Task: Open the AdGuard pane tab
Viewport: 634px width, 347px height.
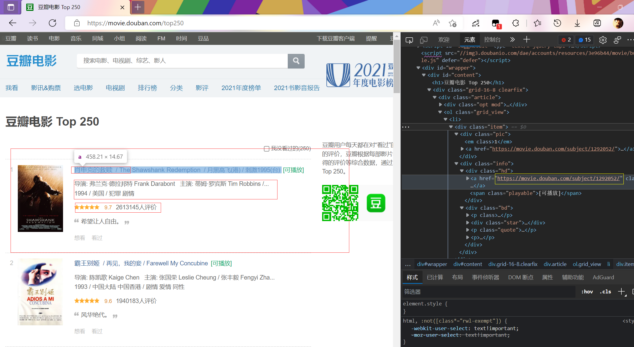Action: 603,277
